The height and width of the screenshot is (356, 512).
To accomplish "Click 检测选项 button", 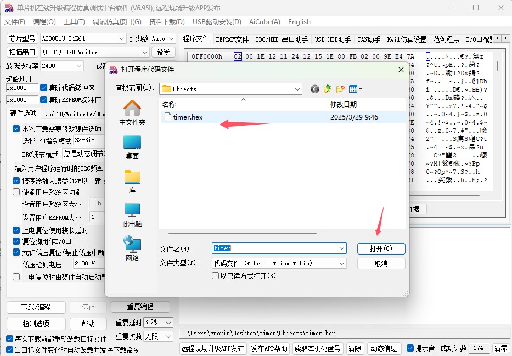I will point(36,324).
